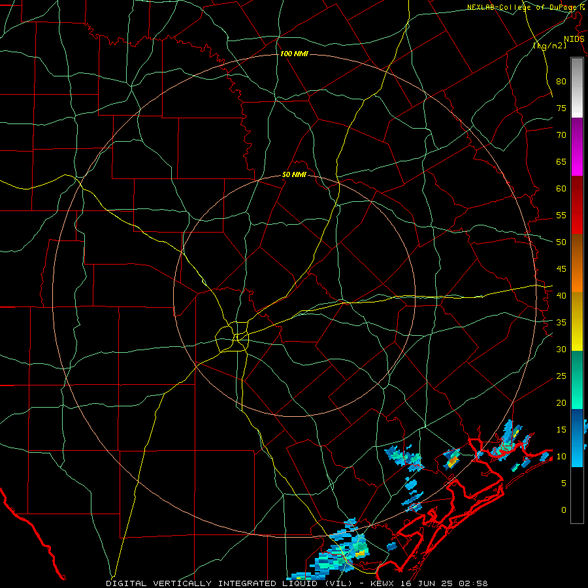This screenshot has height=588, width=588.
Task: Click the small isolated blue echo east of bottom cluster
Action: (x=392, y=546)
